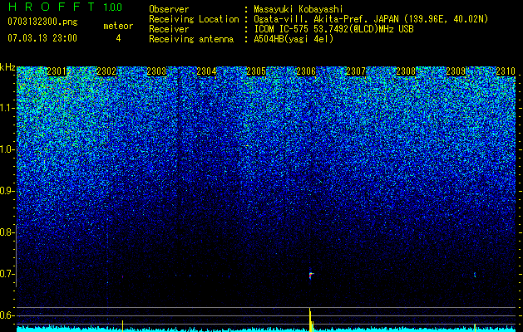Click the tall yellow power spike at 2306
The image size is (523, 332).
point(310,320)
